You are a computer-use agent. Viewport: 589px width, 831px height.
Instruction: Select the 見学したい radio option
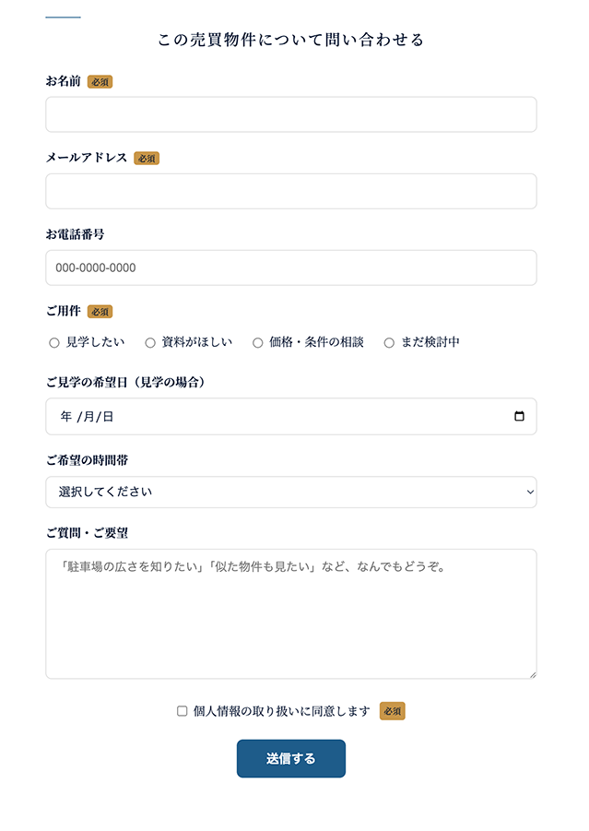[54, 343]
